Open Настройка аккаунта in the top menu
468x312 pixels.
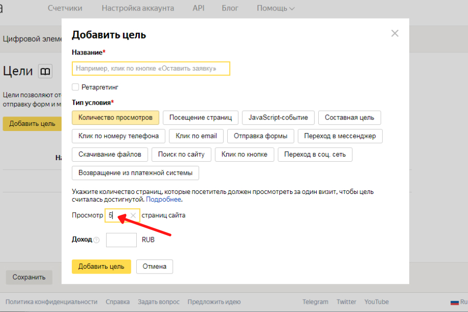tap(138, 8)
